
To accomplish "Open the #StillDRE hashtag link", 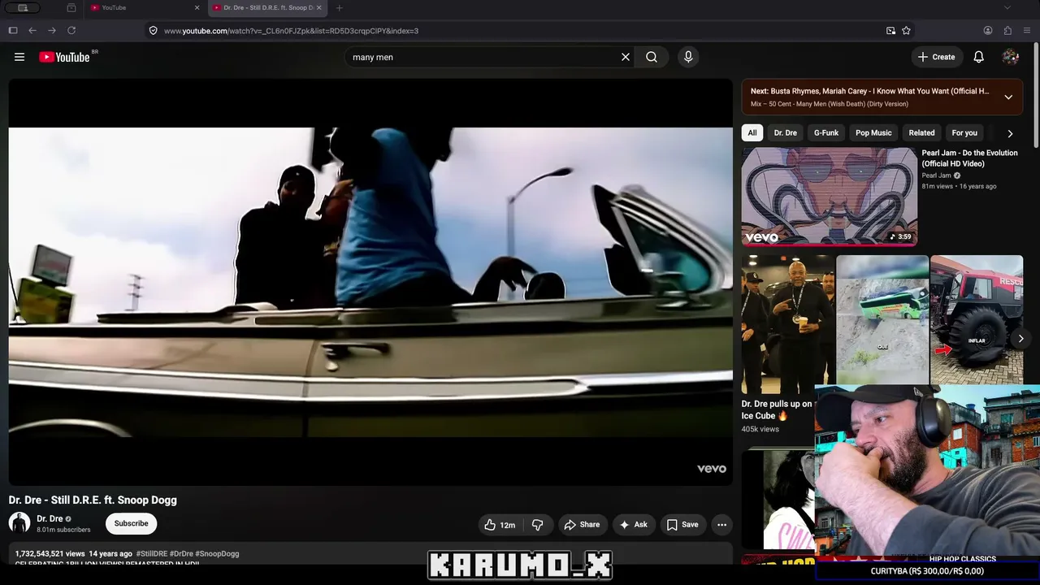I will 151,554.
